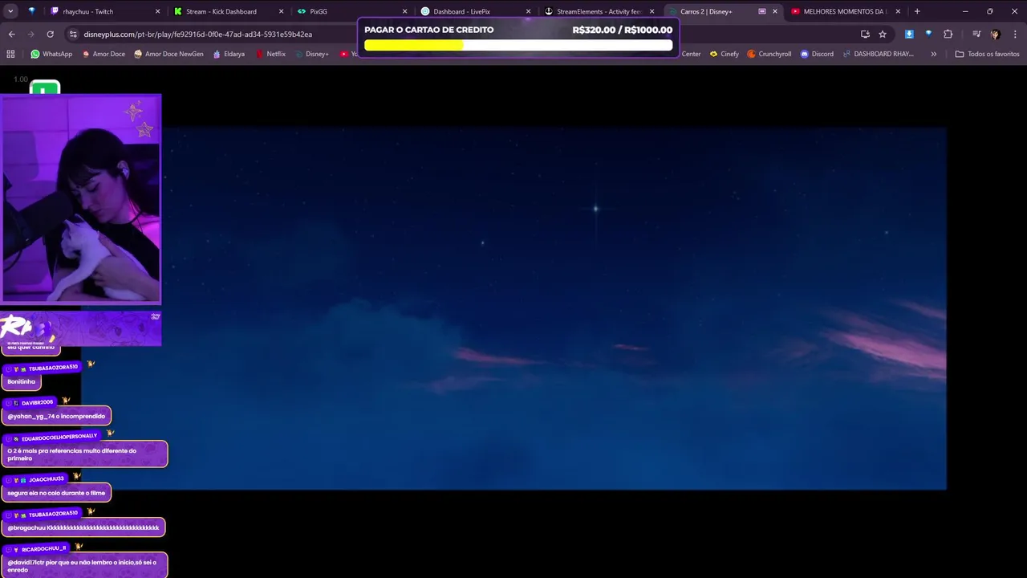Click the 'Bonitinha' chat message
The image size is (1027, 578).
pos(22,381)
